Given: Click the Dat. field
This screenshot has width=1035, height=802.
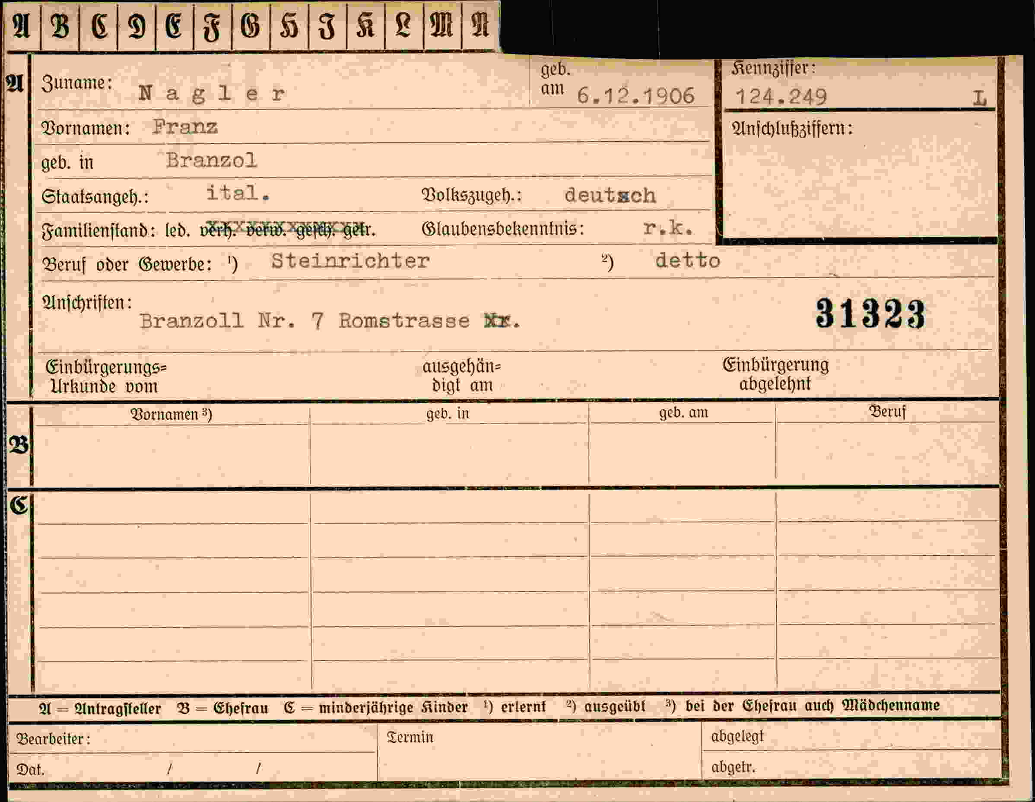Looking at the screenshot, I should tap(193, 767).
